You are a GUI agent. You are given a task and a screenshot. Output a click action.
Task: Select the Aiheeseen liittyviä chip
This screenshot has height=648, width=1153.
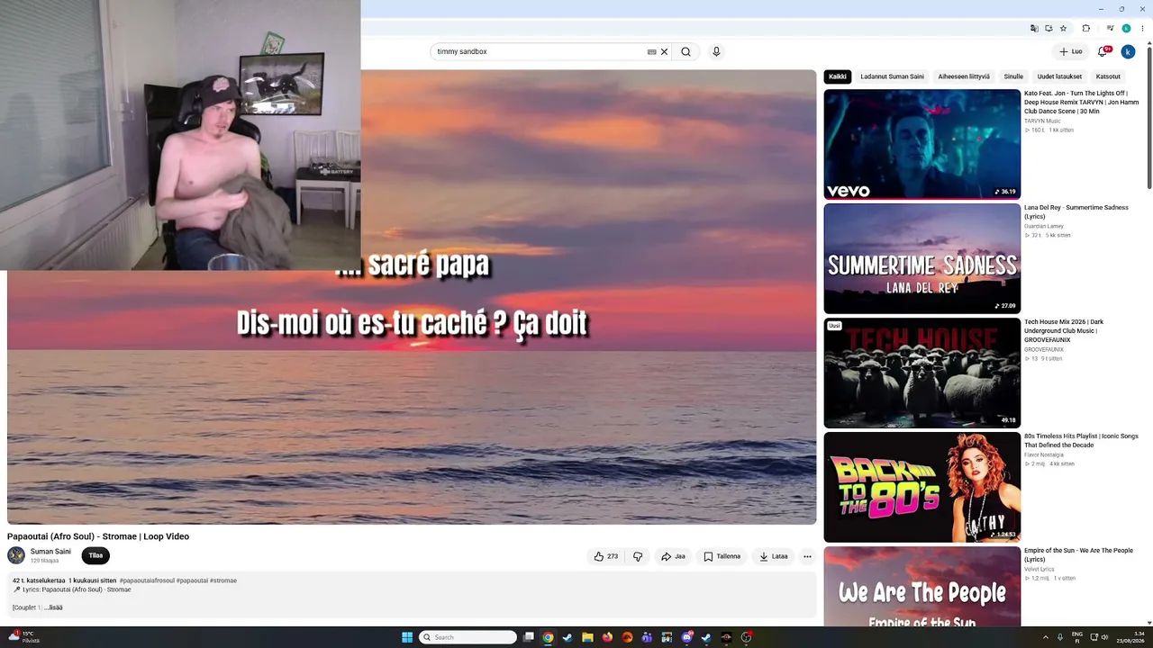964,76
